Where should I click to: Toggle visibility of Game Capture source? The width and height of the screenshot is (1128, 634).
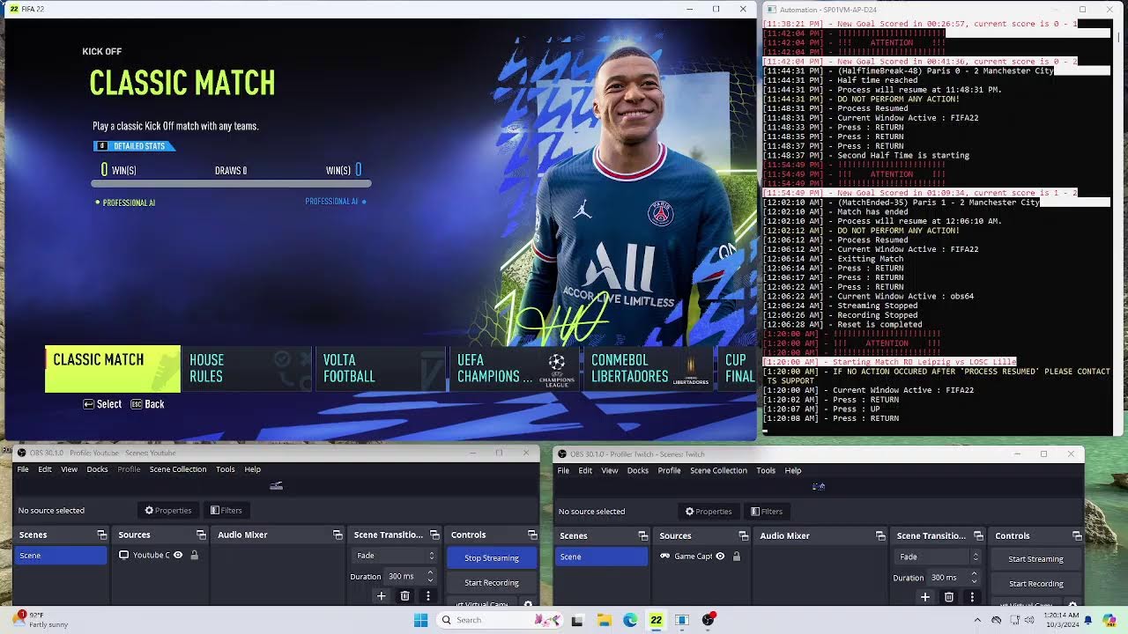pos(720,556)
